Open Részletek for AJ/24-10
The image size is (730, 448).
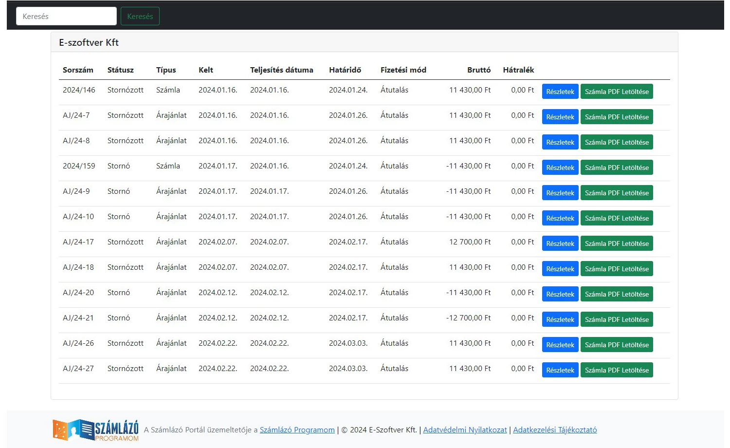(560, 218)
